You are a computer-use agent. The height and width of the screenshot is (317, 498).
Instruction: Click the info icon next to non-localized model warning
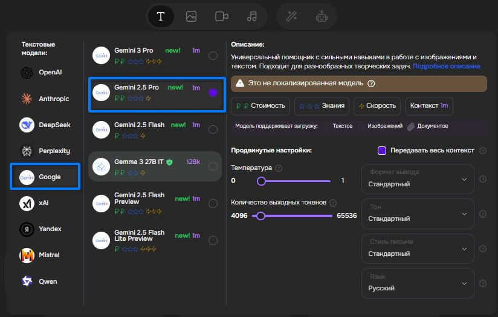coord(371,83)
